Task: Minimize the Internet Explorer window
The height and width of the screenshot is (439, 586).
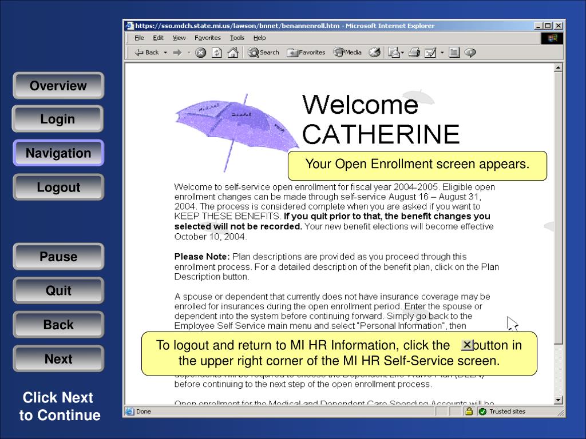Action: tap(538, 26)
